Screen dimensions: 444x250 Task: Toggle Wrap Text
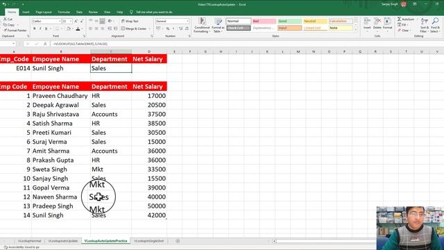click(x=130, y=22)
